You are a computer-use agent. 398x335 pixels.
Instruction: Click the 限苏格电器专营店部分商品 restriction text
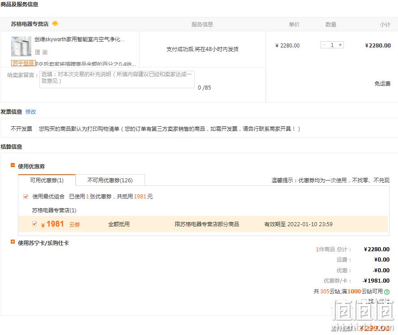[207, 224]
